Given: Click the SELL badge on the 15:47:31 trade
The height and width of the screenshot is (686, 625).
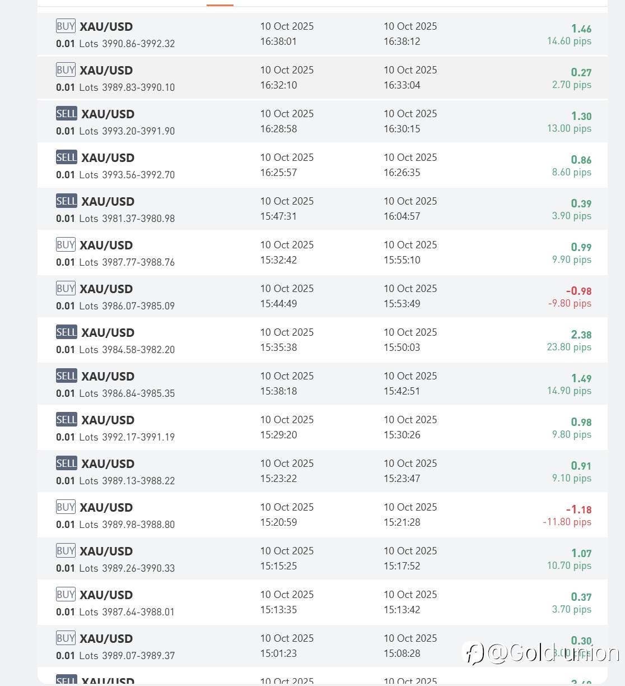Looking at the screenshot, I should (x=66, y=201).
